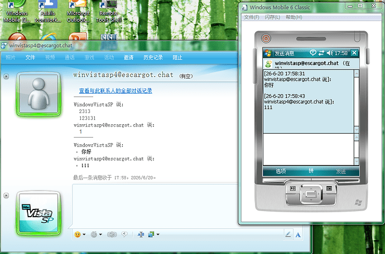Click the up arrow of mobile chat history scrollbar
385x254 pixels.
tap(357, 74)
